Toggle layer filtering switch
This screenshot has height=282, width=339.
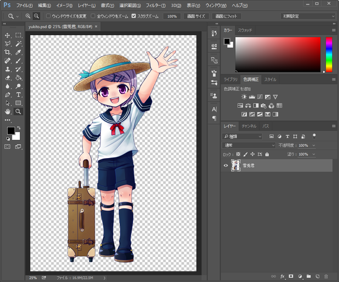tap(314, 136)
